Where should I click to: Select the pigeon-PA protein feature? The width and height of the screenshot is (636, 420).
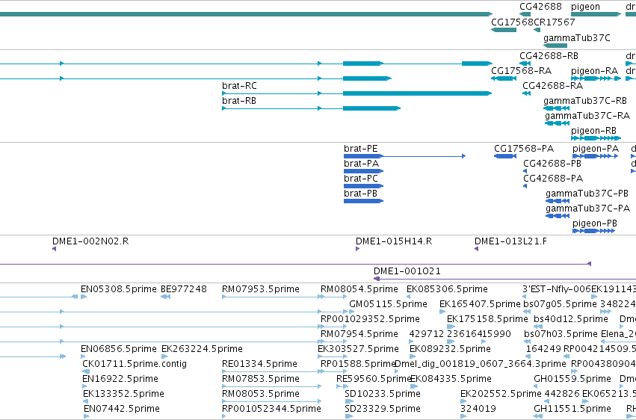coord(596,156)
